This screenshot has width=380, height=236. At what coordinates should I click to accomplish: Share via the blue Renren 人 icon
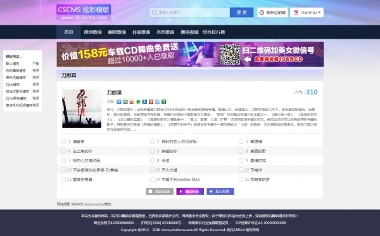(144, 102)
